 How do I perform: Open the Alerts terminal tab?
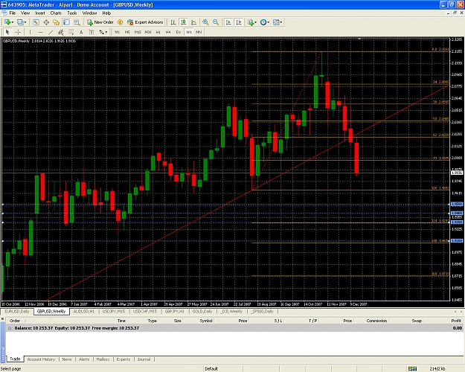[x=84, y=359]
